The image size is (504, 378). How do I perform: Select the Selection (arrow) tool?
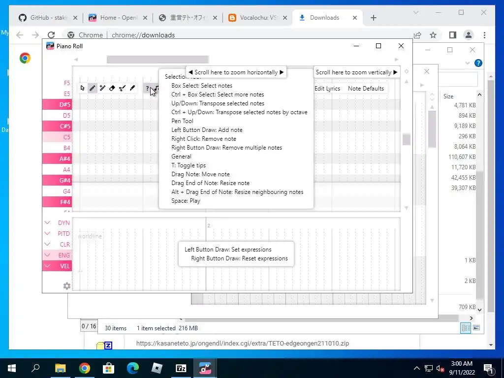(x=82, y=88)
